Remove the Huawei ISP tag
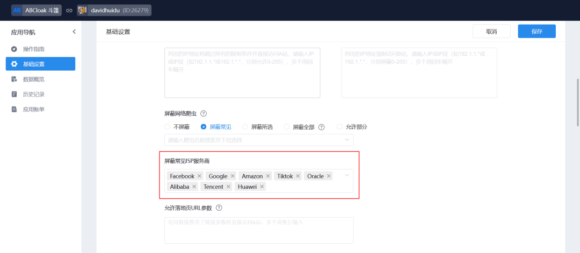 (262, 187)
